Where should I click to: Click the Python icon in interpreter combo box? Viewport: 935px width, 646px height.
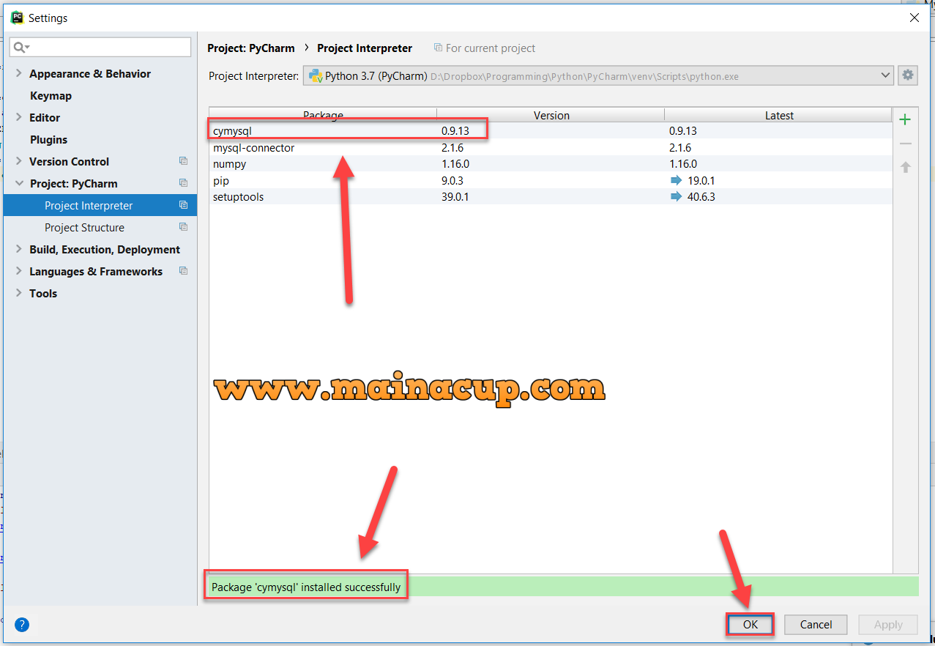pos(316,75)
